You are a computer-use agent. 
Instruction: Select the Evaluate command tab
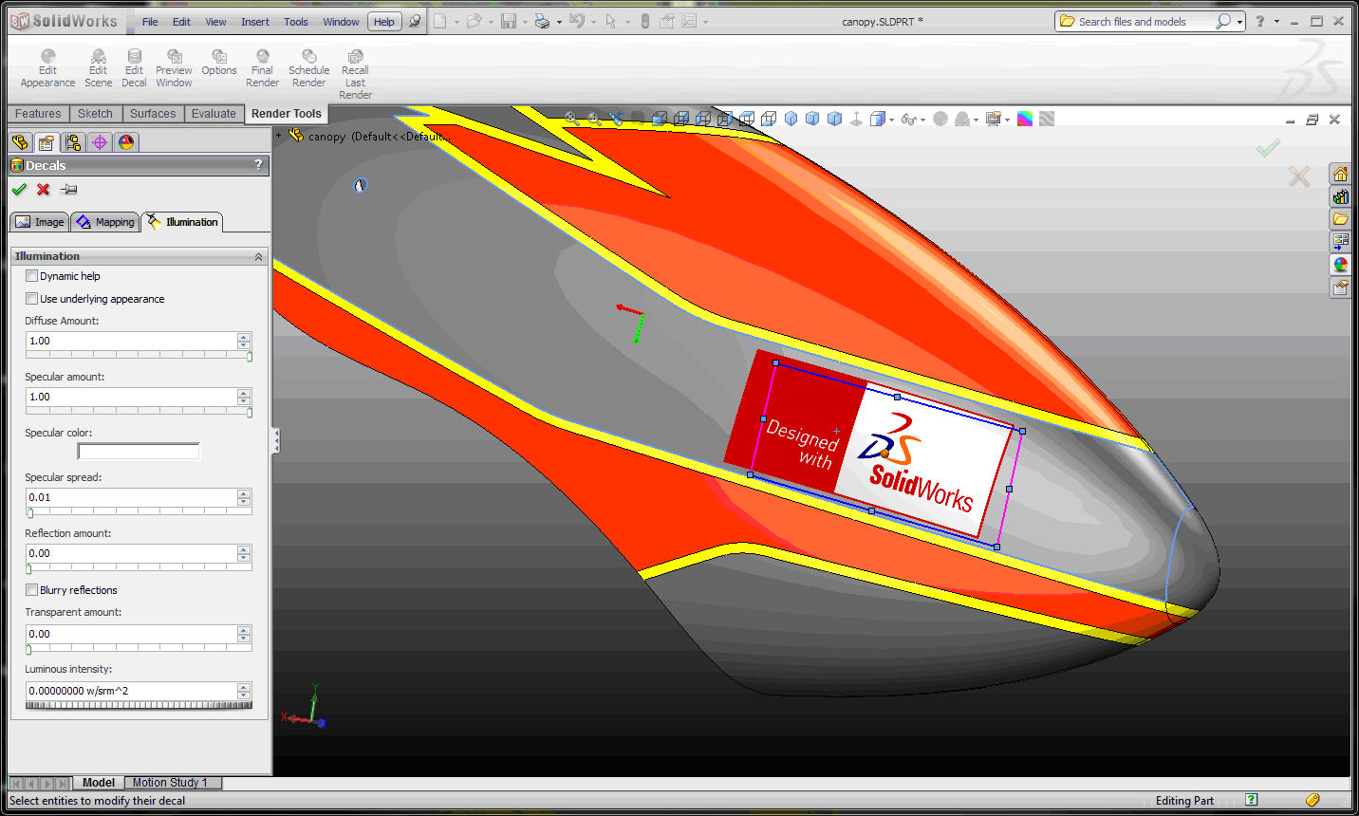click(x=214, y=114)
